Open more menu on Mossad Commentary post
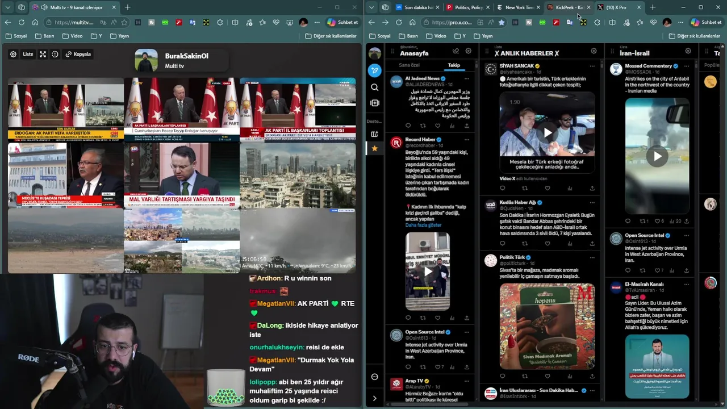Screen dimensions: 727x409 pos(686,66)
